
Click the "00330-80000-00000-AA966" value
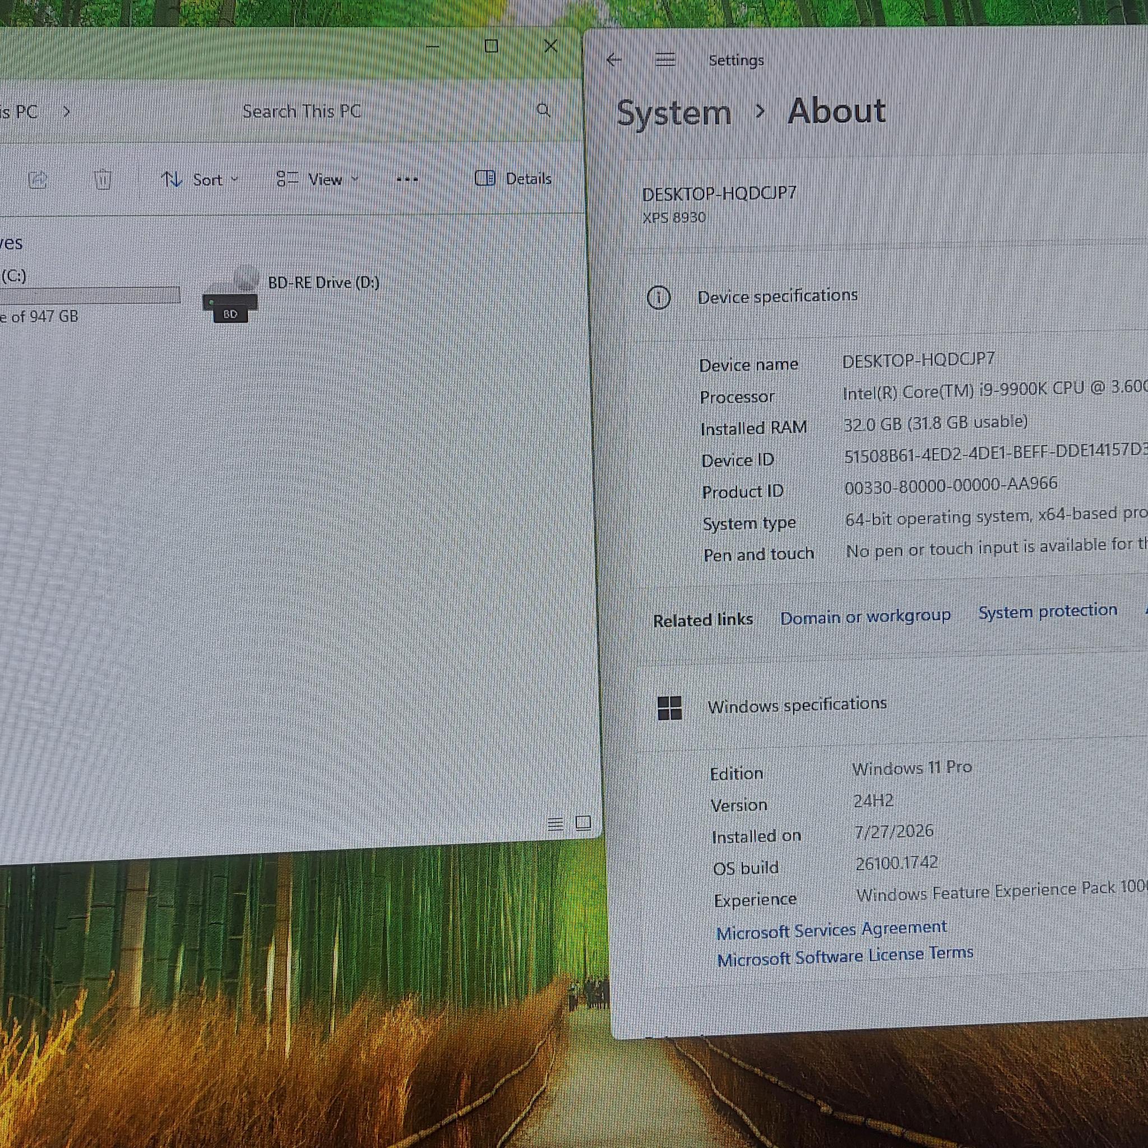[x=951, y=485]
